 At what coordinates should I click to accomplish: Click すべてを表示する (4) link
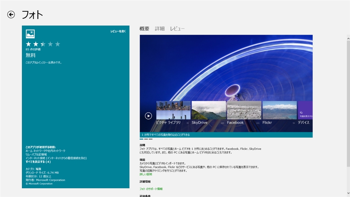tap(38, 162)
